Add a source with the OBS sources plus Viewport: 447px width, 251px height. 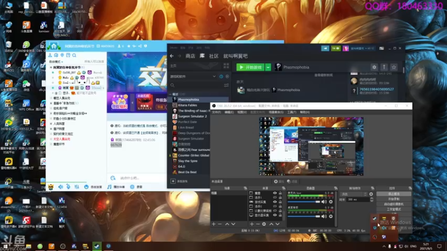coord(252,224)
